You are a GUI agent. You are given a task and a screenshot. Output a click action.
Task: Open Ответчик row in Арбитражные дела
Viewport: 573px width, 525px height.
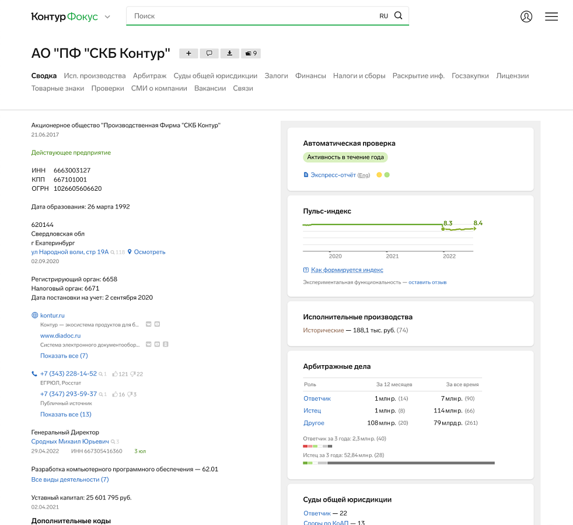pos(317,398)
